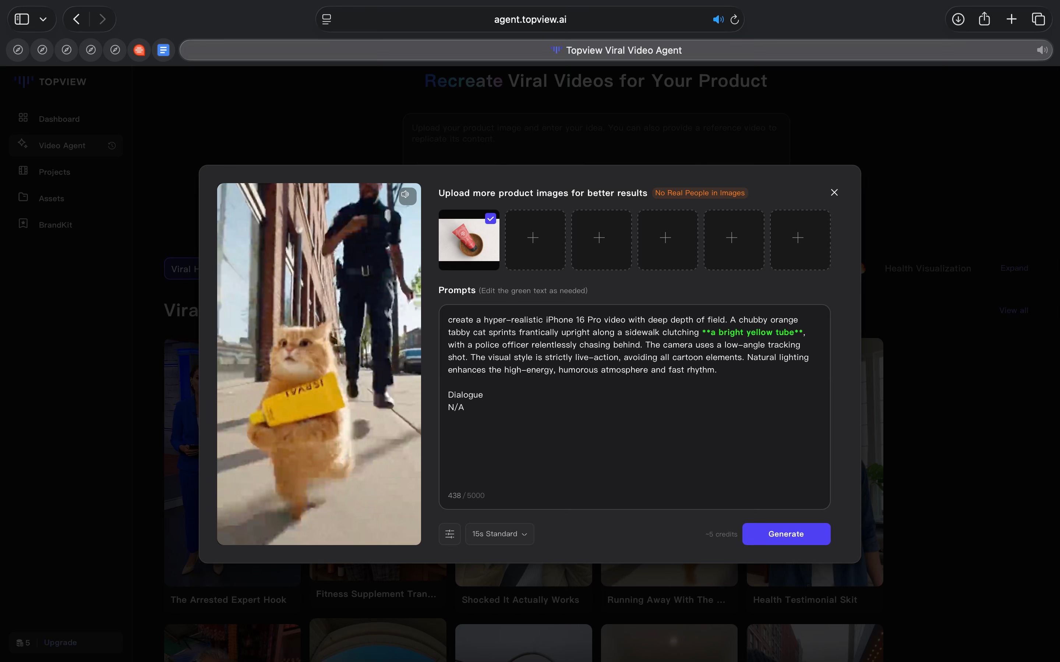Expand the sidebar options chevron in Safari

pyautogui.click(x=43, y=19)
